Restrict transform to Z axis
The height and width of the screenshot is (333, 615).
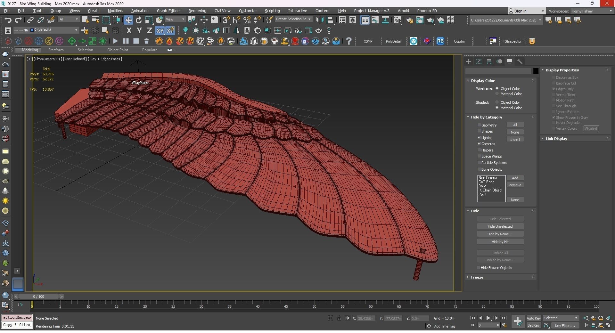tap(149, 30)
